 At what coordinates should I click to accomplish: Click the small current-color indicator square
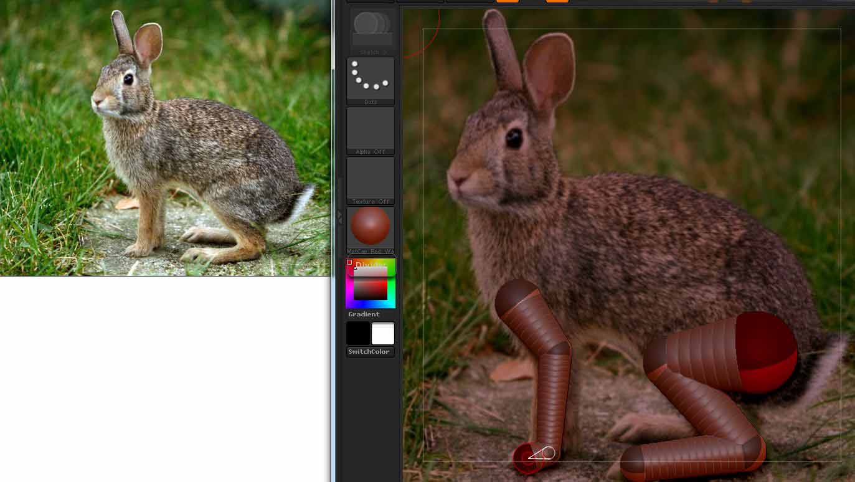(349, 262)
